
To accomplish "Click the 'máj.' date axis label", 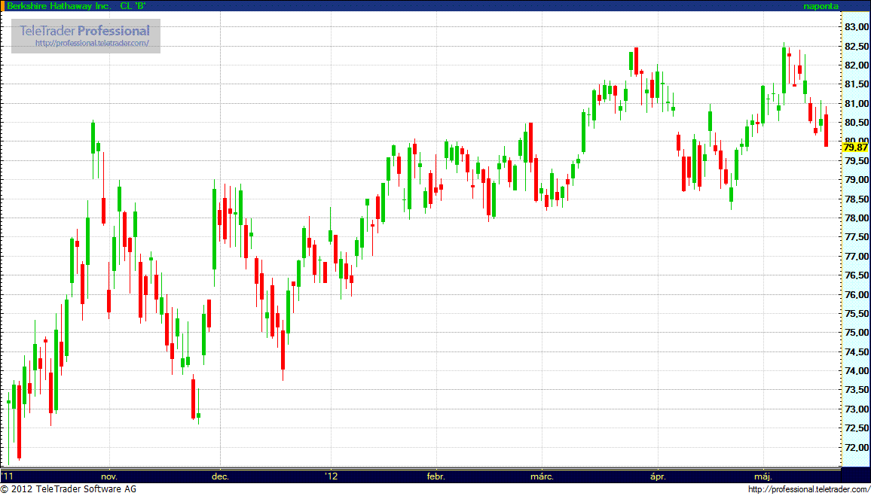I will pyautogui.click(x=763, y=476).
